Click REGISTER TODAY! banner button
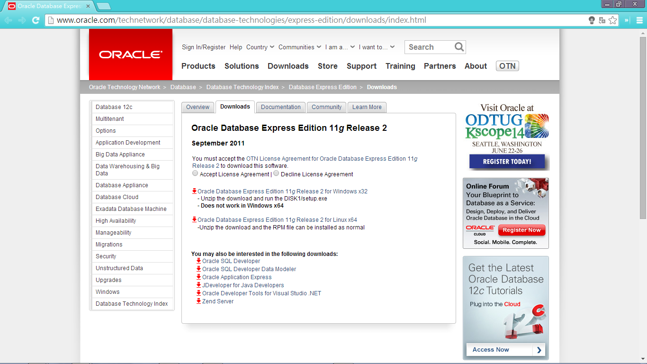The width and height of the screenshot is (647, 364). (x=507, y=162)
